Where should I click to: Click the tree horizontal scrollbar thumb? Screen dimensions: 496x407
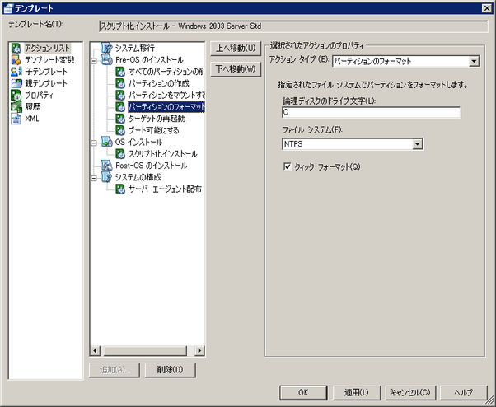[145, 350]
